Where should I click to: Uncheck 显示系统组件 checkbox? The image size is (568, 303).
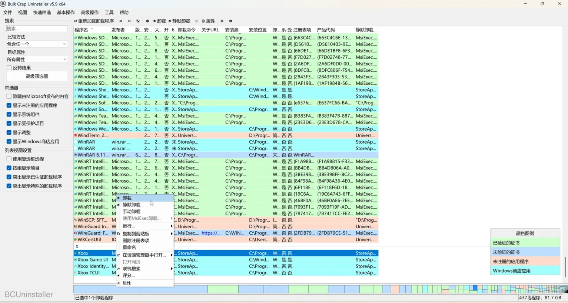point(9,114)
